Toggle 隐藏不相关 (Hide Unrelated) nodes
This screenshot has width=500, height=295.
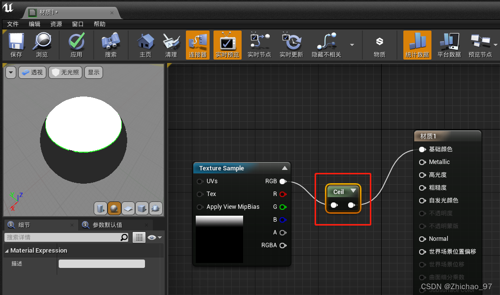[x=326, y=44]
